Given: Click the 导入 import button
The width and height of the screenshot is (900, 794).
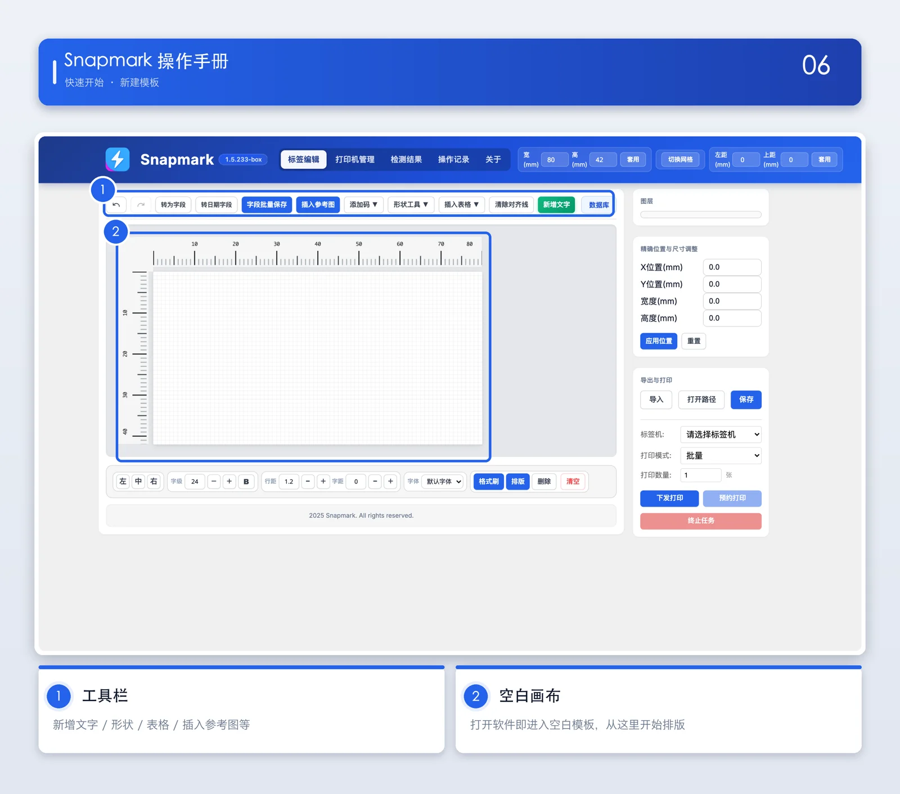Looking at the screenshot, I should pyautogui.click(x=656, y=400).
